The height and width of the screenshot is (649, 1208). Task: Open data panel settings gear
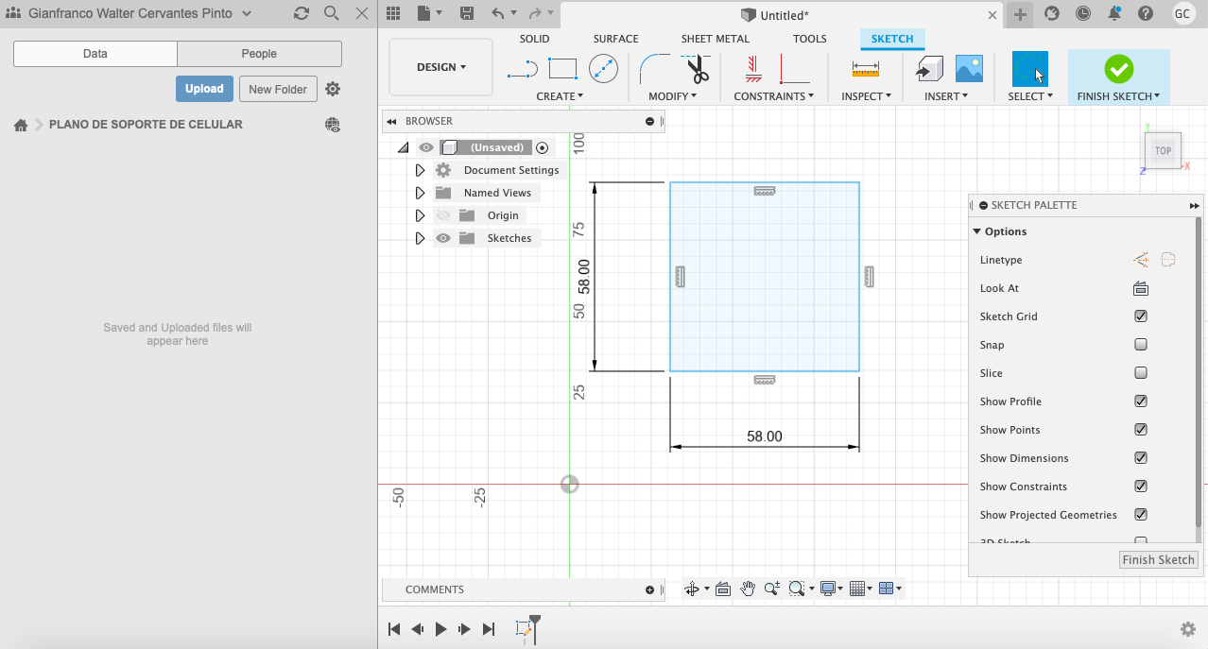click(x=333, y=89)
